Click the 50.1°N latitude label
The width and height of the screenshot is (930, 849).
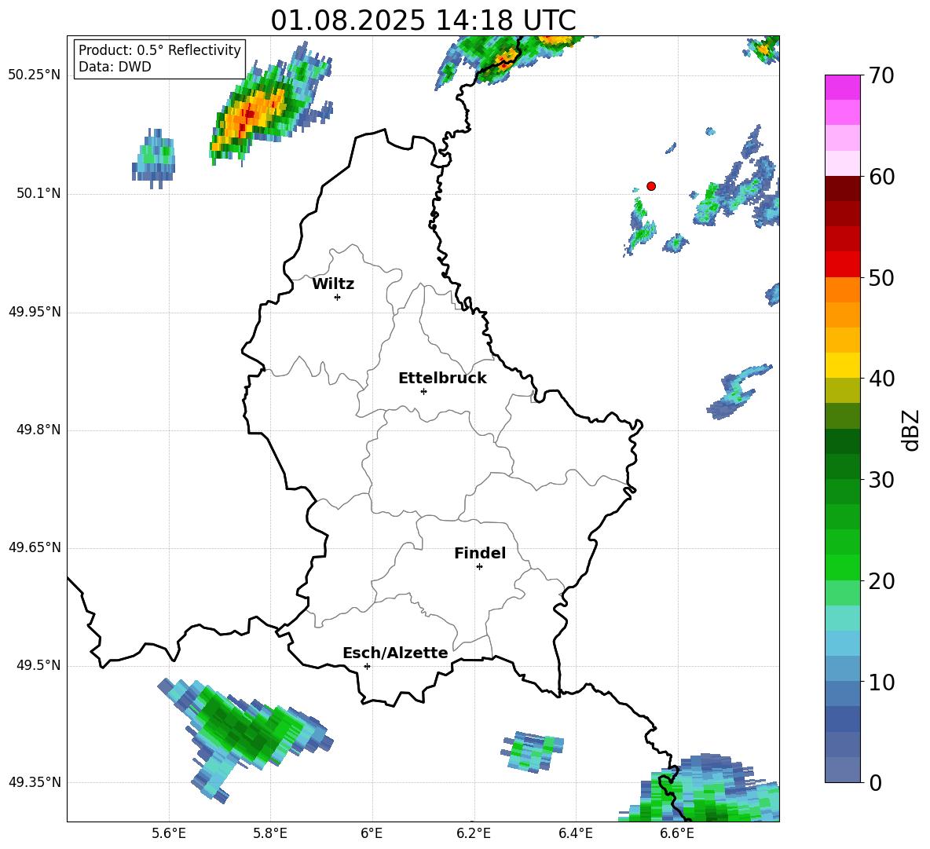coord(39,194)
